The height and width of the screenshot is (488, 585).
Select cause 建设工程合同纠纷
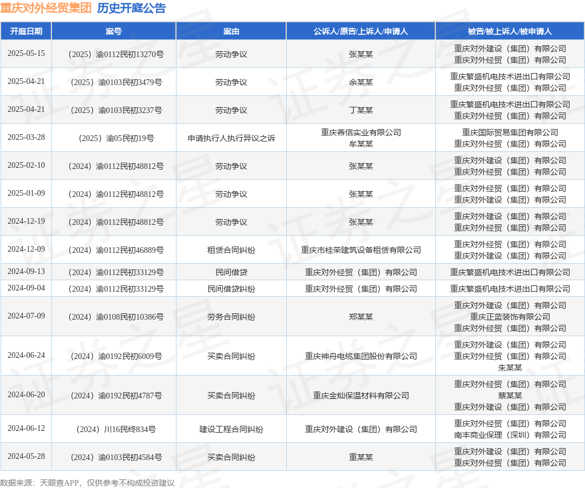[x=231, y=429]
